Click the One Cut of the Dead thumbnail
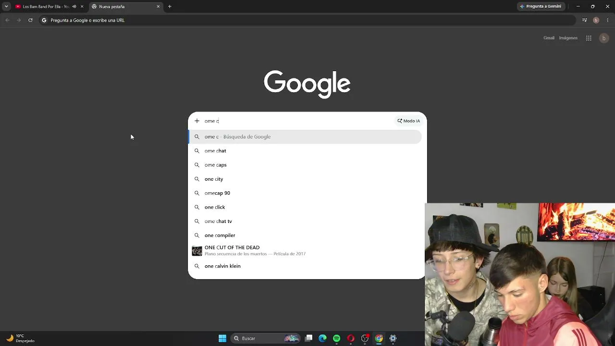Viewport: 615px width, 346px height. (x=197, y=251)
